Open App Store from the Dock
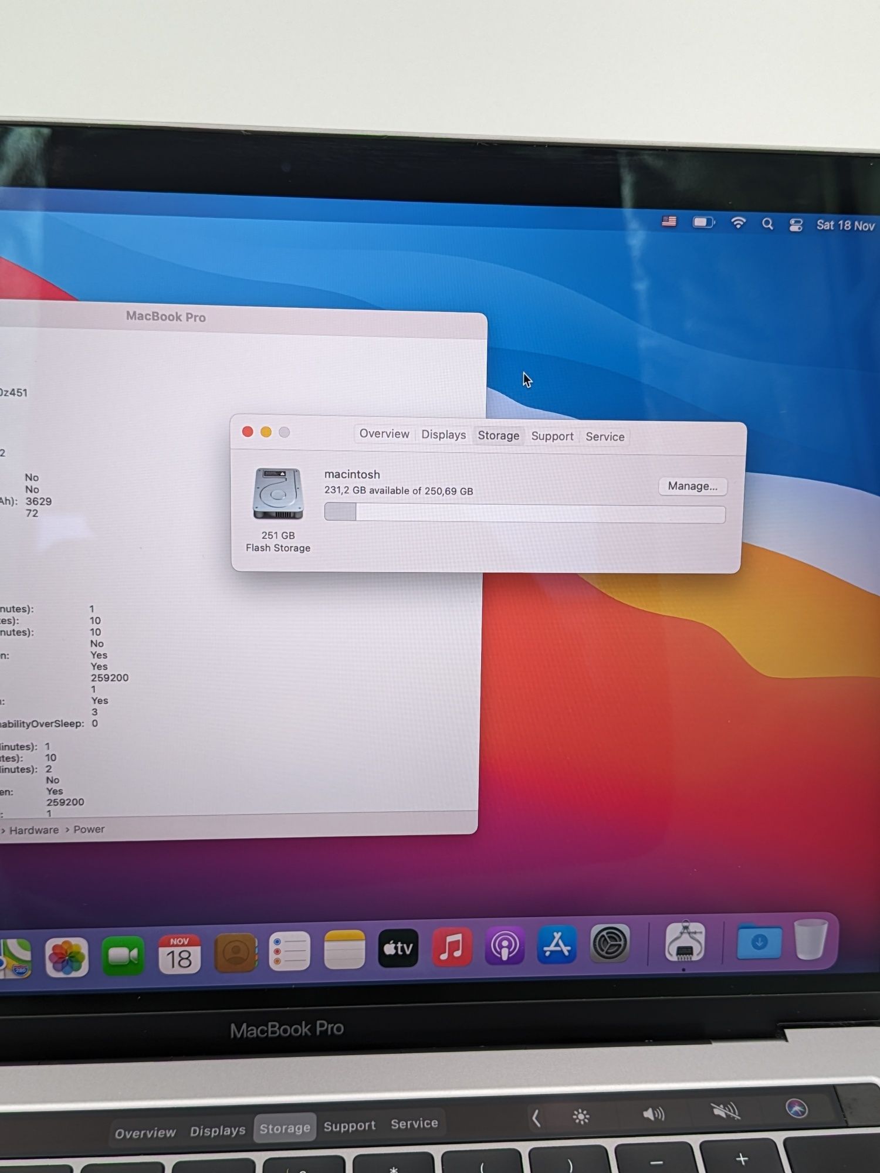The width and height of the screenshot is (880, 1173). 557,944
